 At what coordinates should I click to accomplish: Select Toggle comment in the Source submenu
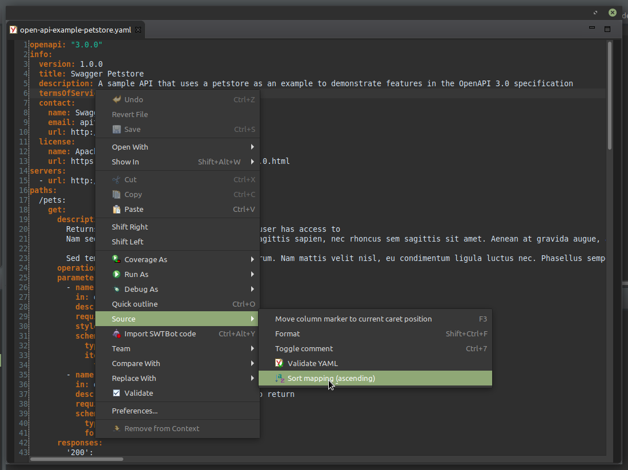(304, 348)
